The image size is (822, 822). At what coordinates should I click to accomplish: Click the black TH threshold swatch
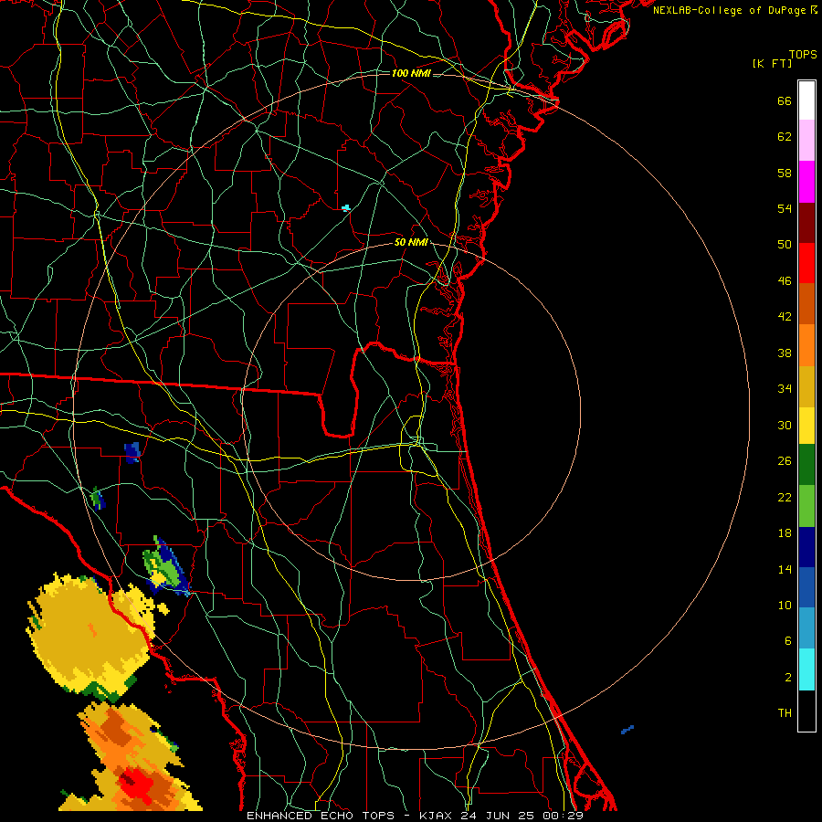[x=806, y=711]
